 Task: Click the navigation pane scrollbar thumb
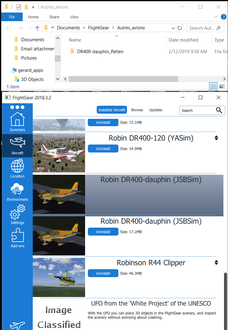[58, 58]
